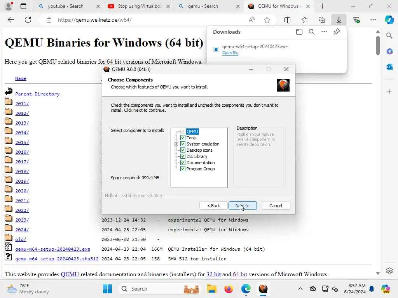Viewport: 398px width, 298px height.
Task: Select QEMU item in component tree
Action: (x=192, y=132)
